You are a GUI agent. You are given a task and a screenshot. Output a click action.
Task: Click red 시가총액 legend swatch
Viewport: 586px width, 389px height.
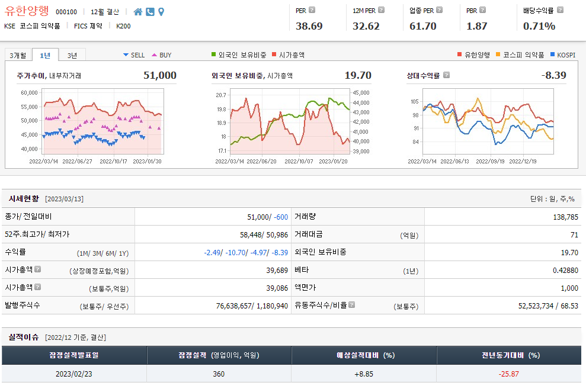click(274, 54)
